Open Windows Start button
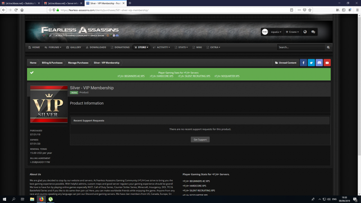361x203 pixels. pyautogui.click(x=4, y=199)
